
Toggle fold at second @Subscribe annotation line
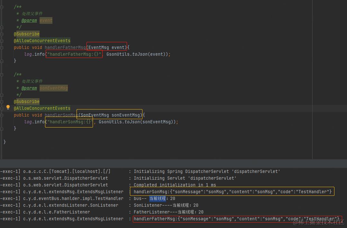tap(2, 102)
